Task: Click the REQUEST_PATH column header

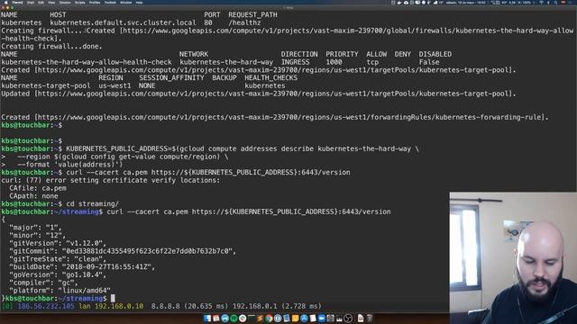Action: (252, 15)
